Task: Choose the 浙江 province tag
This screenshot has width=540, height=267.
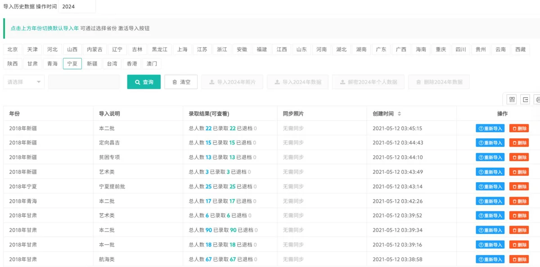Action: pyautogui.click(x=222, y=49)
